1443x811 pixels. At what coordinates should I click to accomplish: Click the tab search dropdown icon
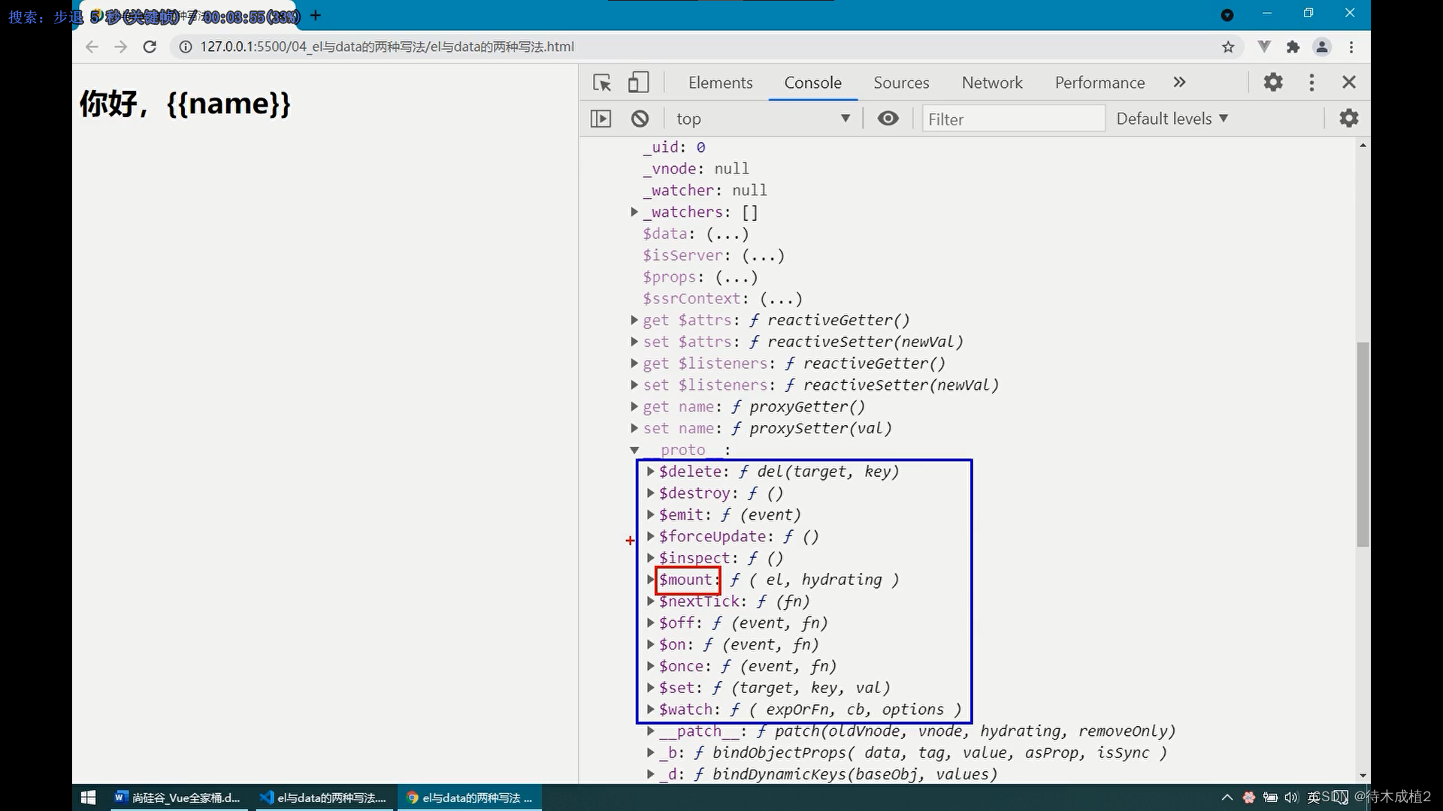pyautogui.click(x=1227, y=15)
